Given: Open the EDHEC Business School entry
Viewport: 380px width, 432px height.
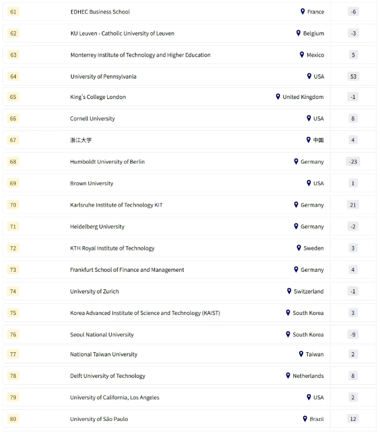Looking at the screenshot, I should [x=100, y=12].
